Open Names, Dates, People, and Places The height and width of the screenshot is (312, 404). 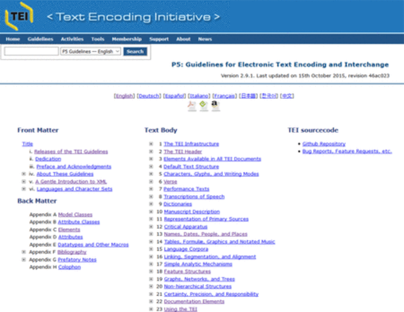[x=206, y=234]
